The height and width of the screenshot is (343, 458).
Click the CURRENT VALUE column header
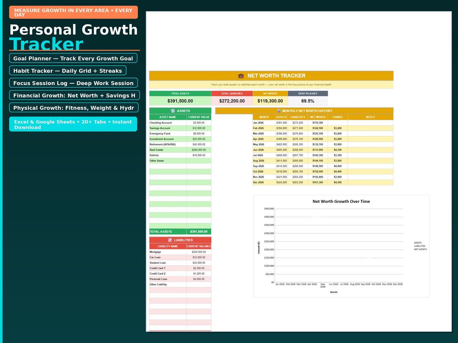(x=199, y=117)
